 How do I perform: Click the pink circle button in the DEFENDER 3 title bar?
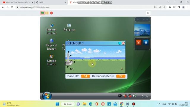[x=123, y=43]
